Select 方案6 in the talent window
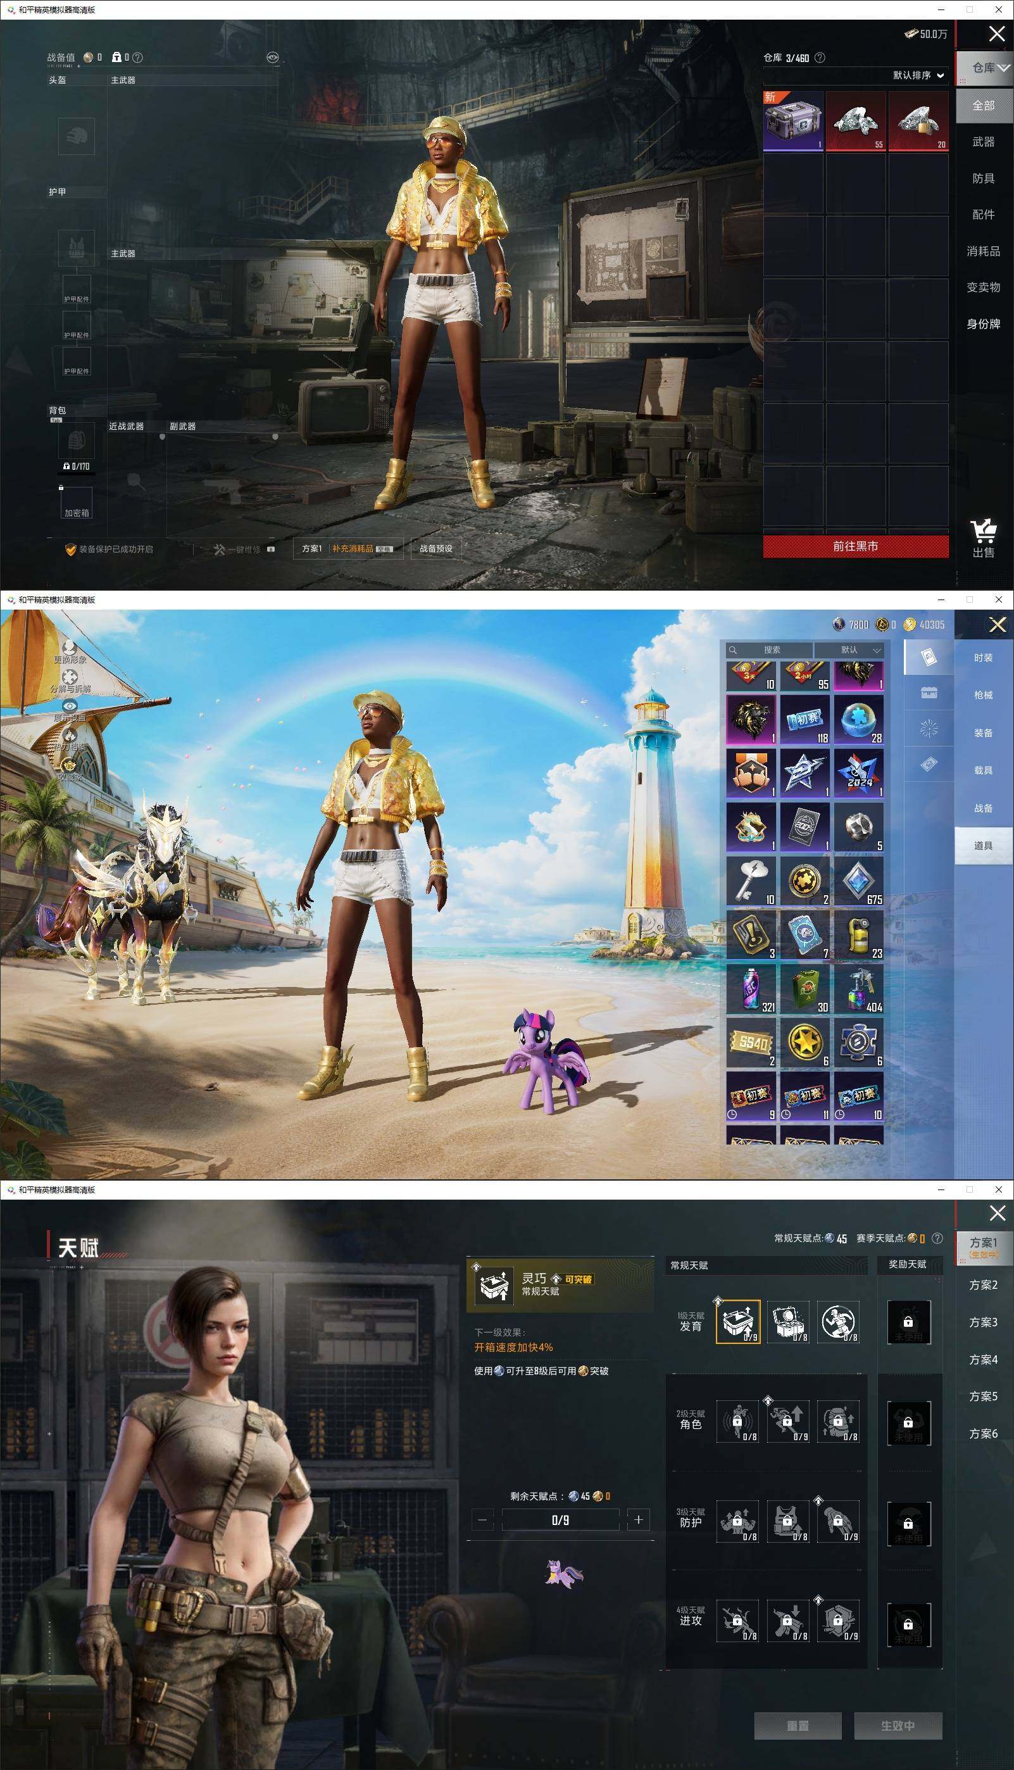Screen dimensions: 1014x1770 coord(984,1433)
